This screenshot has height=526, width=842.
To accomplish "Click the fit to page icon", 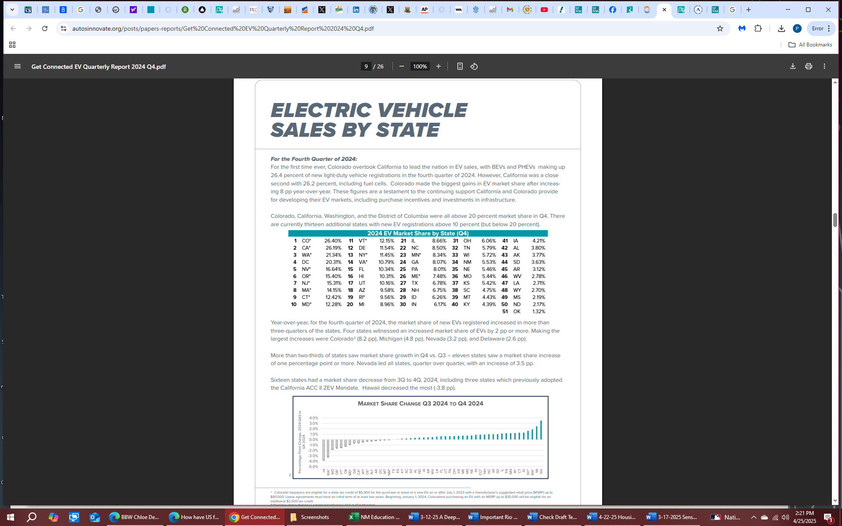I will [460, 66].
